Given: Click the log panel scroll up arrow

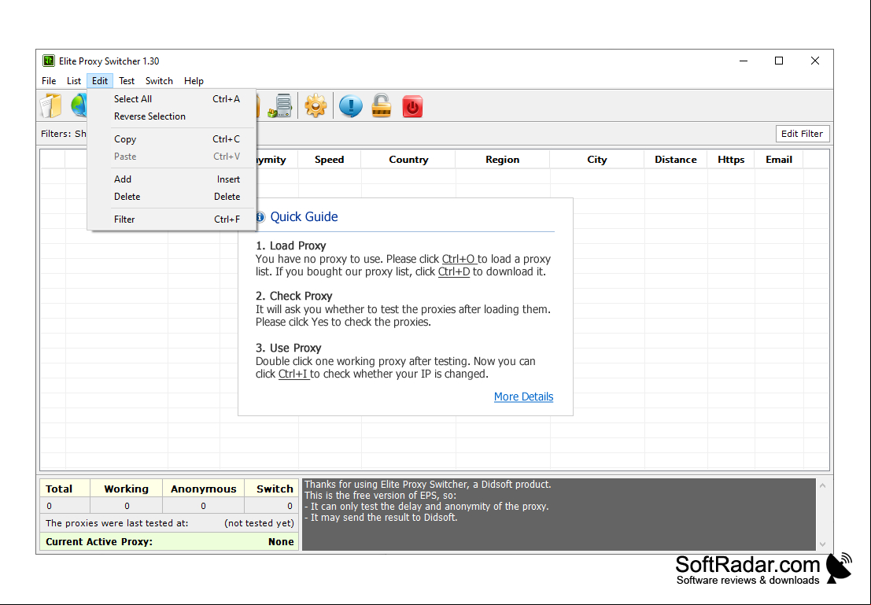Looking at the screenshot, I should [x=823, y=485].
